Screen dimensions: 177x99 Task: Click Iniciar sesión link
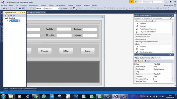click(168, 5)
